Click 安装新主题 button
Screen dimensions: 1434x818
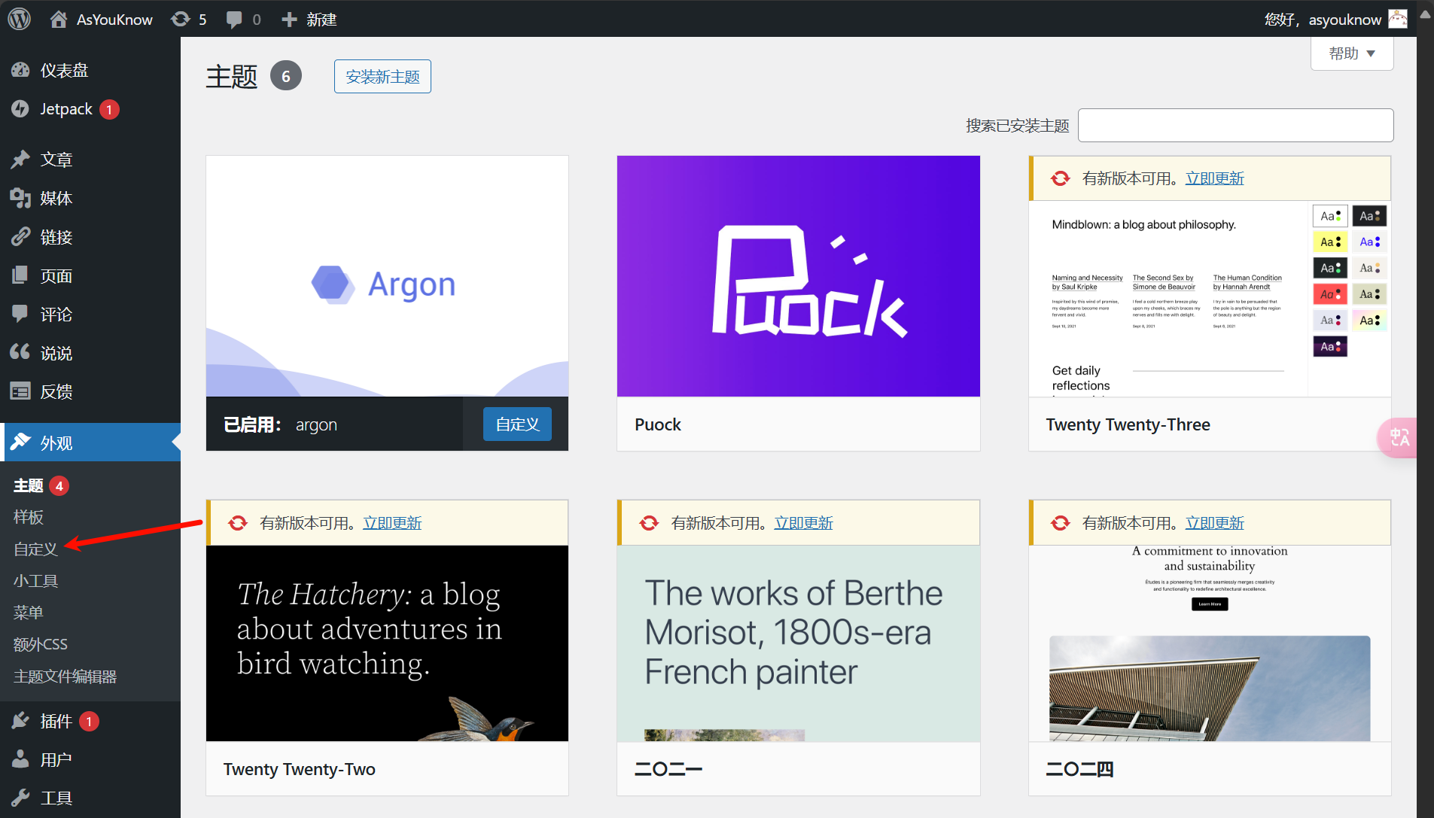click(x=382, y=77)
